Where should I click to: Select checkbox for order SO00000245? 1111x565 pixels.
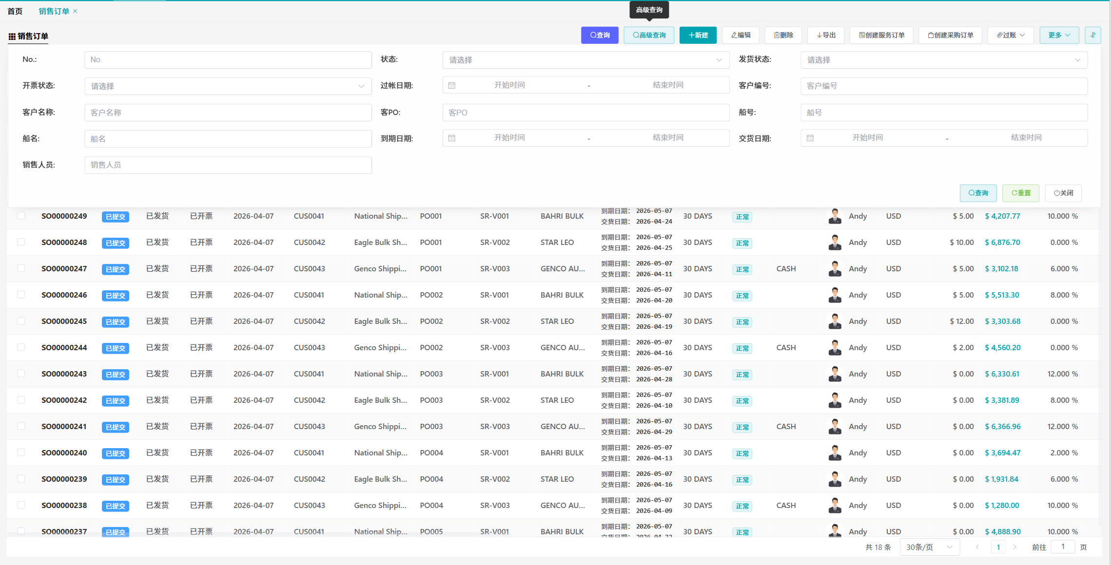coord(21,321)
